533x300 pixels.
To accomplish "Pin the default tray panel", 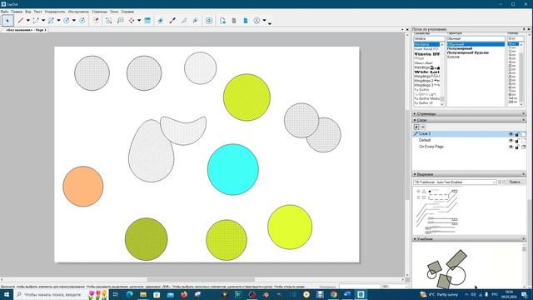I will [524, 29].
